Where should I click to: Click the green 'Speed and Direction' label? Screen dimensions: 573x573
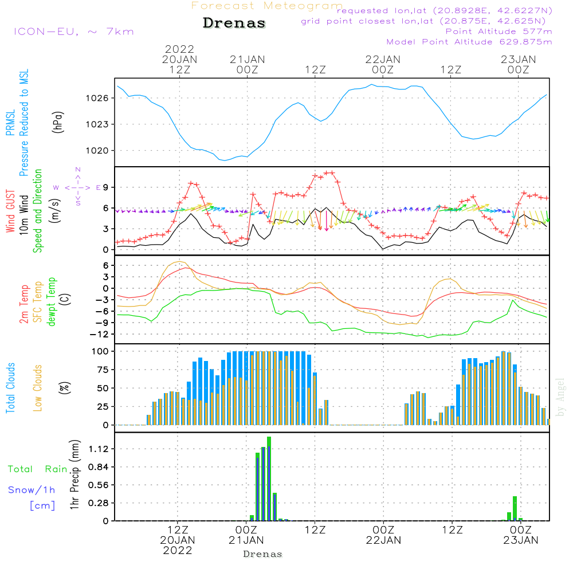[37, 211]
